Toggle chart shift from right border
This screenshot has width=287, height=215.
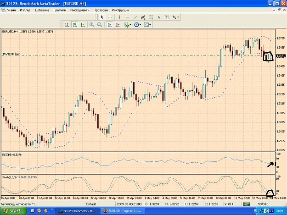[118, 25]
